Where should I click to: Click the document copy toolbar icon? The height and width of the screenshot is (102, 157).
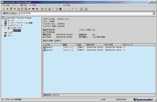(46, 9)
